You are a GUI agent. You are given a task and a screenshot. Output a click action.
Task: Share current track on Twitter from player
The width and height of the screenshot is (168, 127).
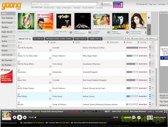[87, 112]
